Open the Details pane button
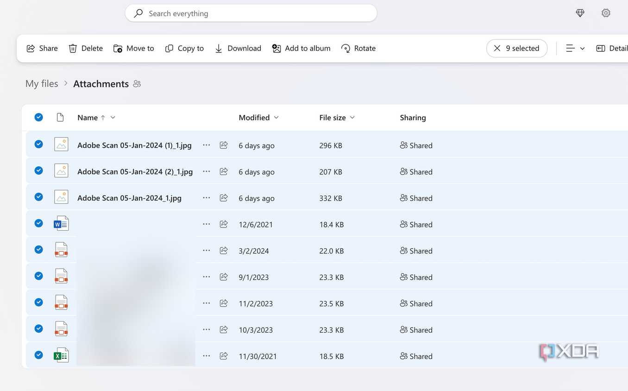 (x=612, y=48)
